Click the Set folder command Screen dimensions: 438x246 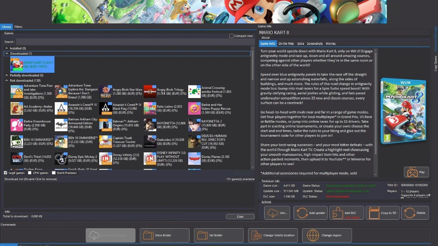click(219, 235)
